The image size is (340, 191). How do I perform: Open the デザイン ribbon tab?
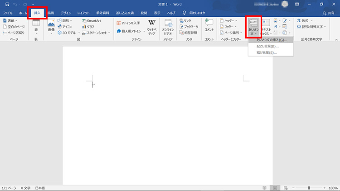click(x=66, y=13)
